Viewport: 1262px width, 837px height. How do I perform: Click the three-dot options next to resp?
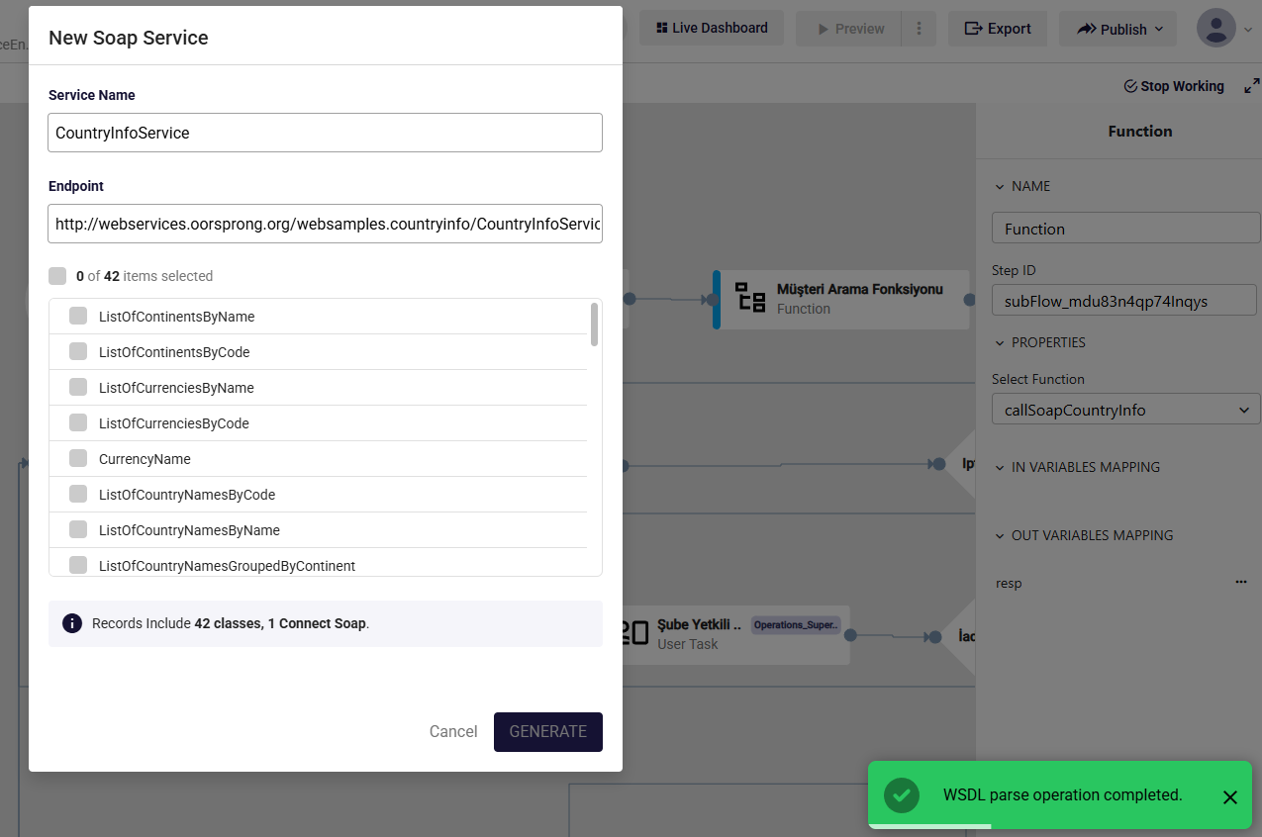pos(1241,583)
